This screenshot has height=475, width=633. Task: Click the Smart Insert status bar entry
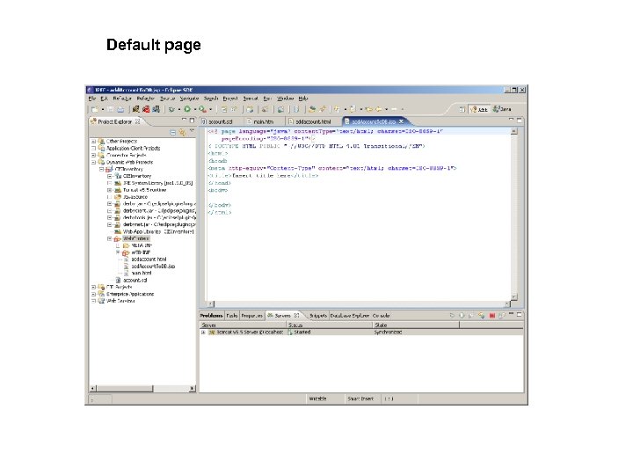pyautogui.click(x=361, y=398)
